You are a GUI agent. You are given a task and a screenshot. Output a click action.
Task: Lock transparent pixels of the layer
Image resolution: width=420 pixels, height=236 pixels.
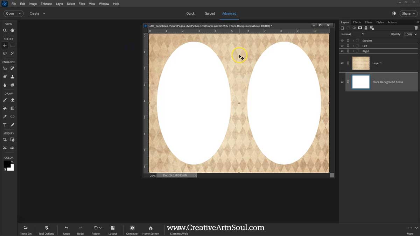372,28
